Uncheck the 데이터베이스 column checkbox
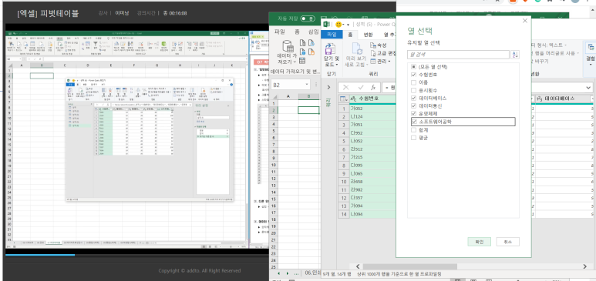This screenshot has height=281, width=596. coord(413,98)
